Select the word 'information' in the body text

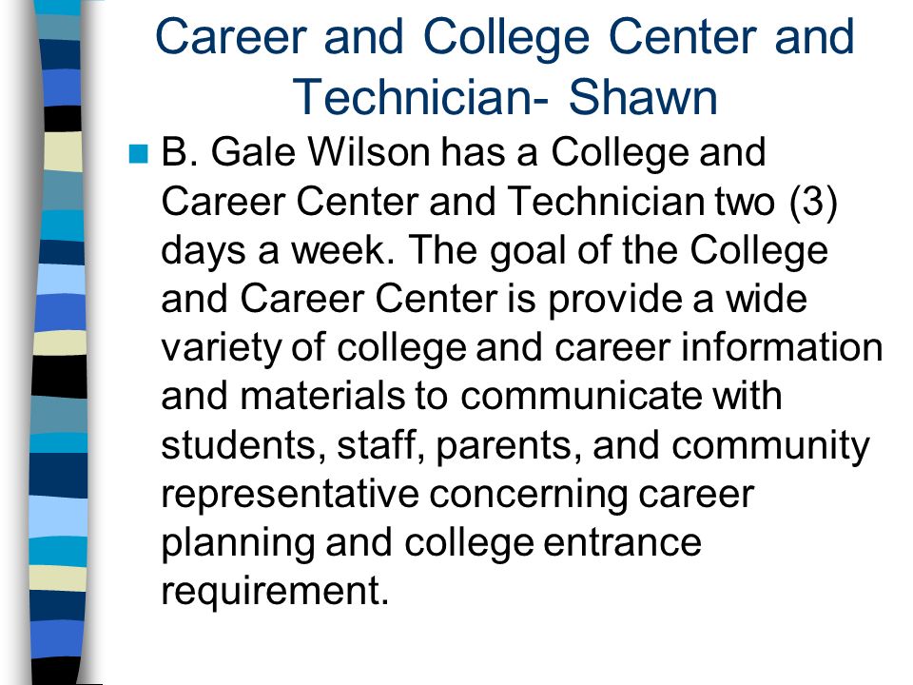[x=782, y=346]
